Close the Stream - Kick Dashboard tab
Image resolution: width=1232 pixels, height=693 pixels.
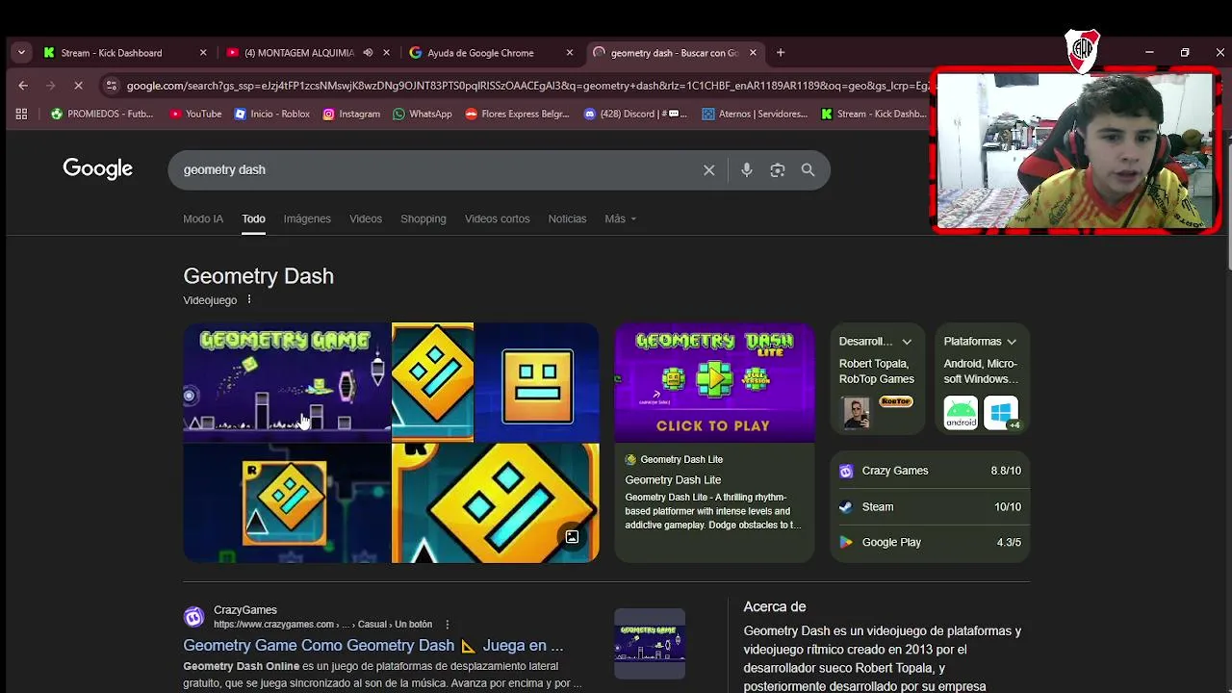(x=203, y=53)
